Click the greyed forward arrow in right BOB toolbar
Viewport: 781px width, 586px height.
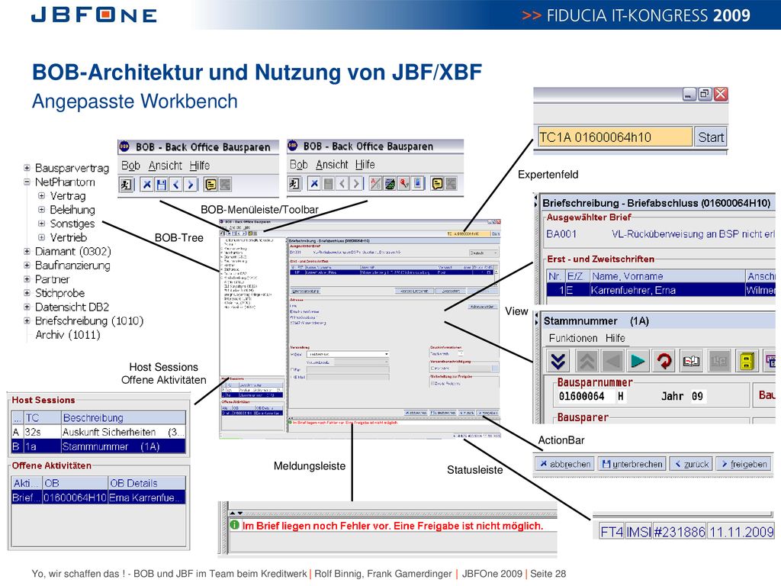coord(356,184)
